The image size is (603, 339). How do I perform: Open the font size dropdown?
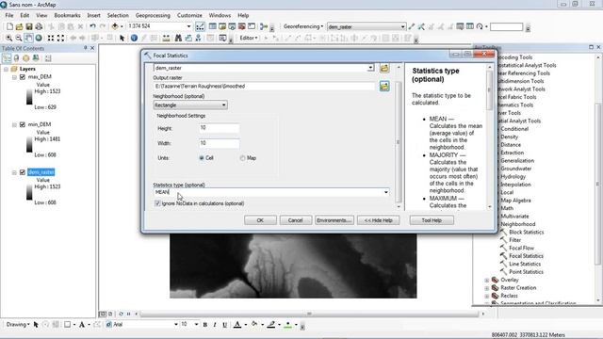[196, 324]
